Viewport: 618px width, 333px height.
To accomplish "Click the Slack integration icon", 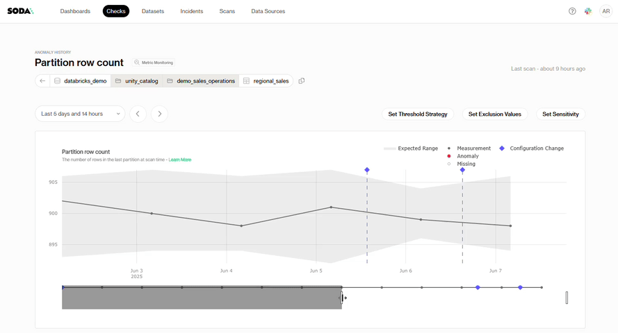I will [x=588, y=11].
